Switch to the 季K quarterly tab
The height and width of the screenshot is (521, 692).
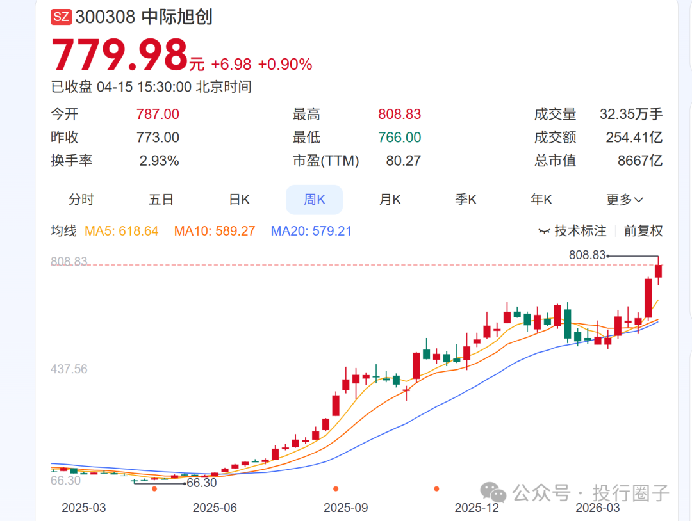pos(465,199)
